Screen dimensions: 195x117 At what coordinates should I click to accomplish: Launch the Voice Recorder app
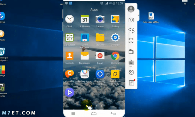pos(85,37)
